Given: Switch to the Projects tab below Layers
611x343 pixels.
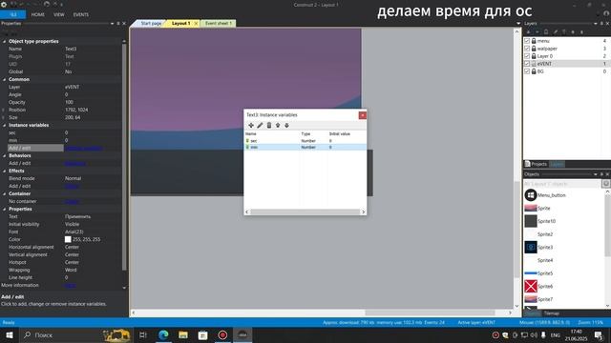Looking at the screenshot, I should (537, 164).
